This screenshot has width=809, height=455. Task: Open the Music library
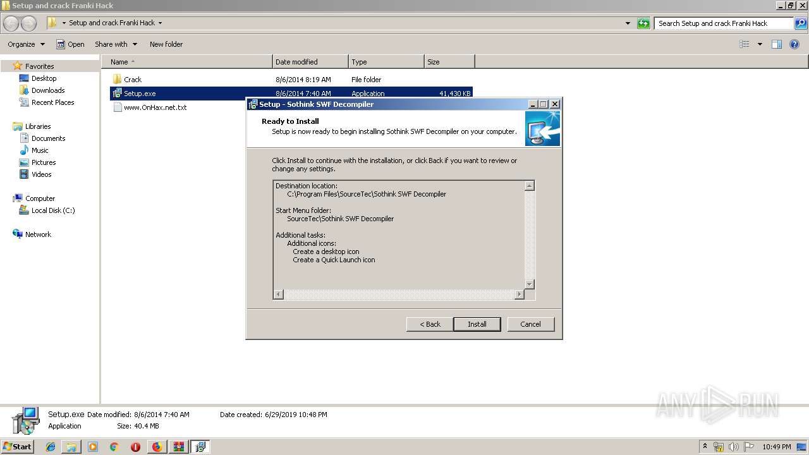pos(40,150)
